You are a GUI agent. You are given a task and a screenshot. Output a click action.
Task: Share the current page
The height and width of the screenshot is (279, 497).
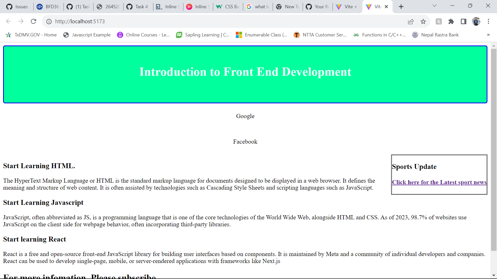pyautogui.click(x=411, y=22)
